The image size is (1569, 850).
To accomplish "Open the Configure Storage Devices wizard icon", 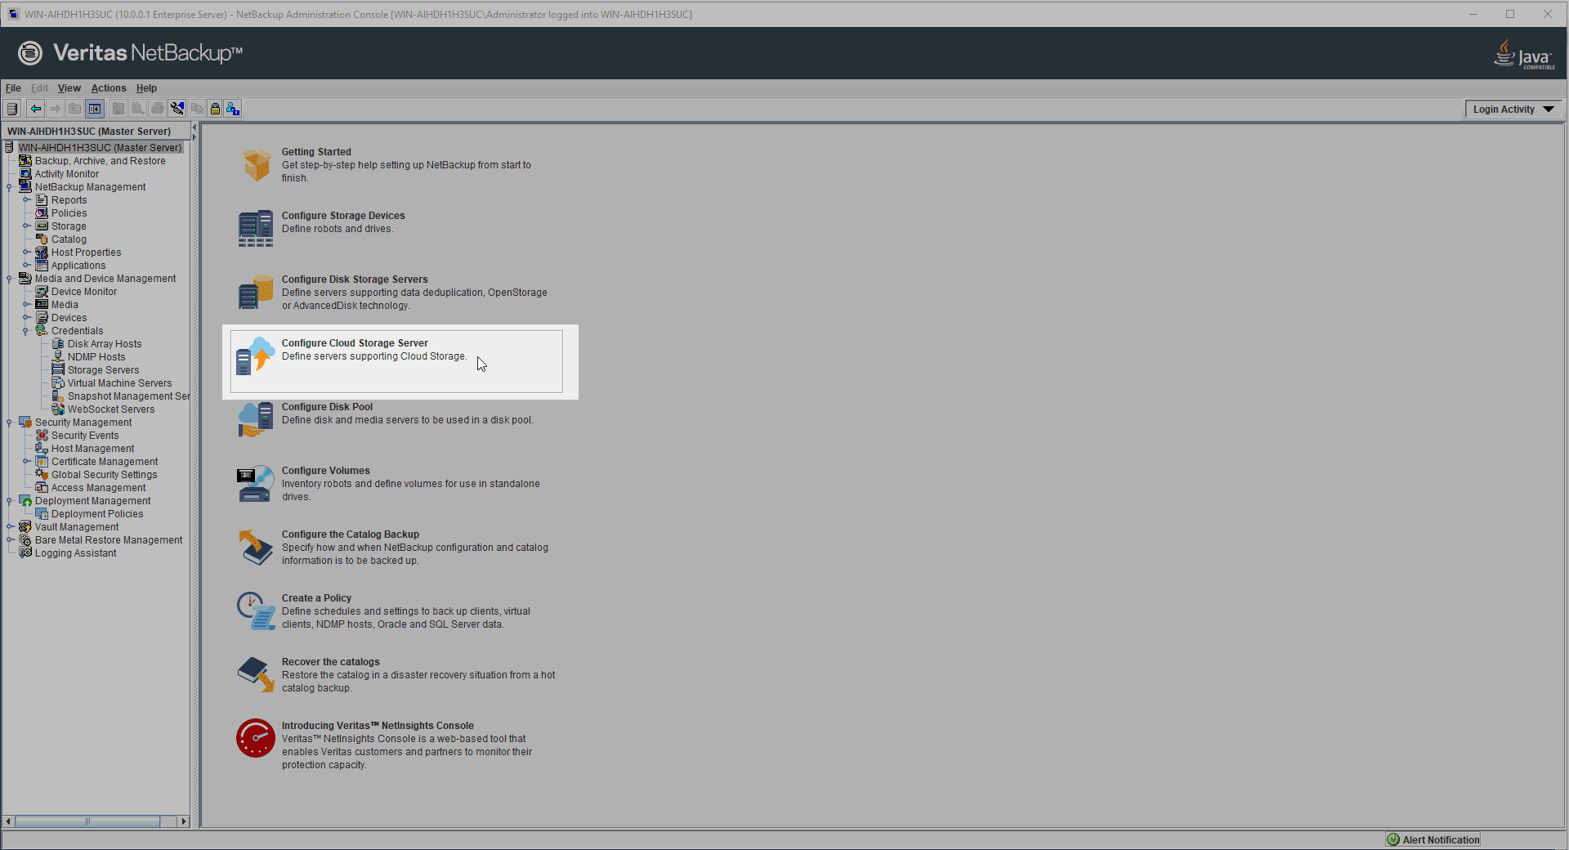I will (x=256, y=228).
